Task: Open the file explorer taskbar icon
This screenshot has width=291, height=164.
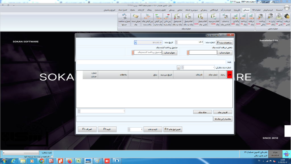Action: pos(23,161)
